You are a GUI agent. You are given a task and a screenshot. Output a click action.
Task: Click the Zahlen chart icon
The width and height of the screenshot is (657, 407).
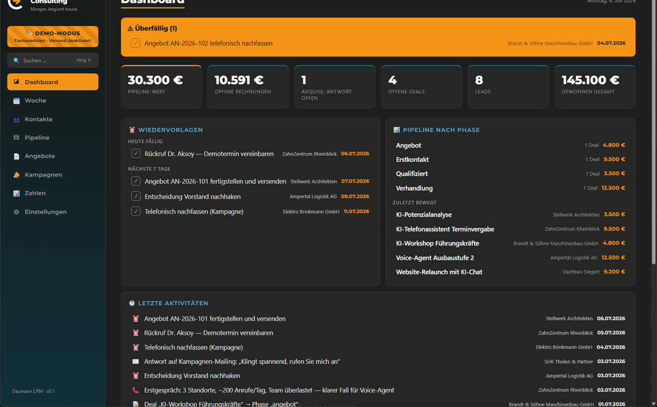(x=16, y=194)
